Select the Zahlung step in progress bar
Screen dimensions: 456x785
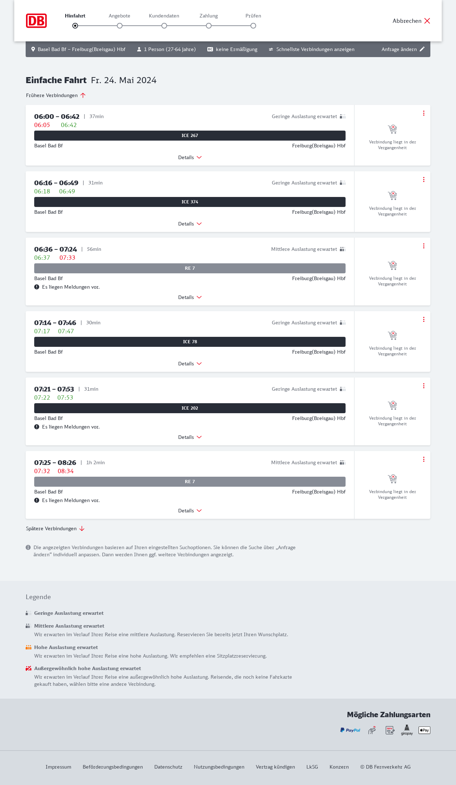209,25
